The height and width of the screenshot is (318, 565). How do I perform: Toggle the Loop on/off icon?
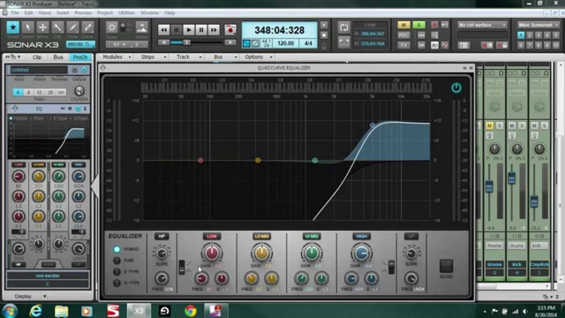click(344, 27)
